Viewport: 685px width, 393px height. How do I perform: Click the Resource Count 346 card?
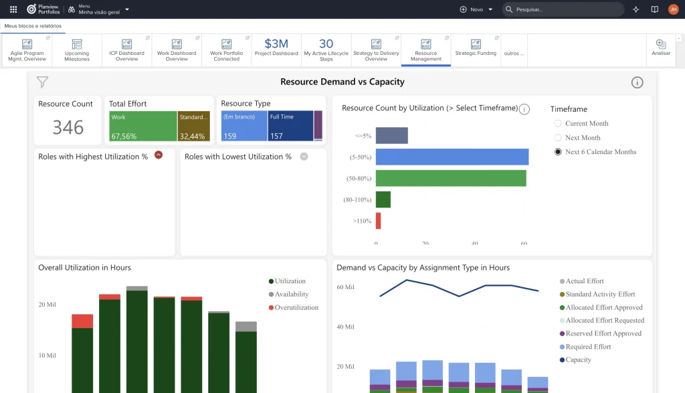[68, 120]
